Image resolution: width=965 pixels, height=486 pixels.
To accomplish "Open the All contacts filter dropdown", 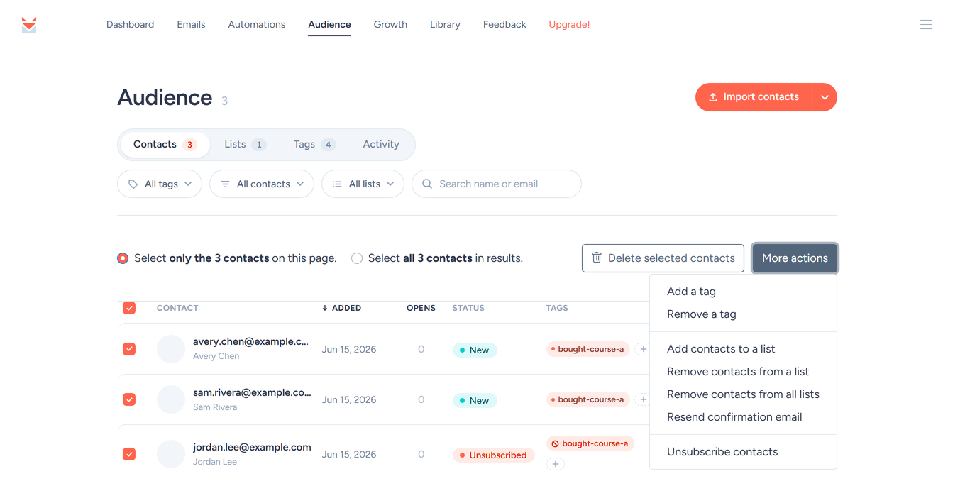I will [262, 184].
